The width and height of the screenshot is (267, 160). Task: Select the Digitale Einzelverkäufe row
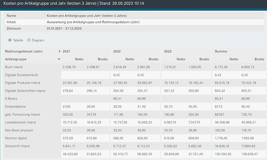(24, 75)
